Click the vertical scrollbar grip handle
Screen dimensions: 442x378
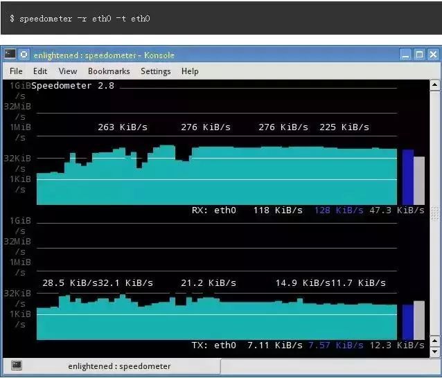pyautogui.click(x=435, y=213)
